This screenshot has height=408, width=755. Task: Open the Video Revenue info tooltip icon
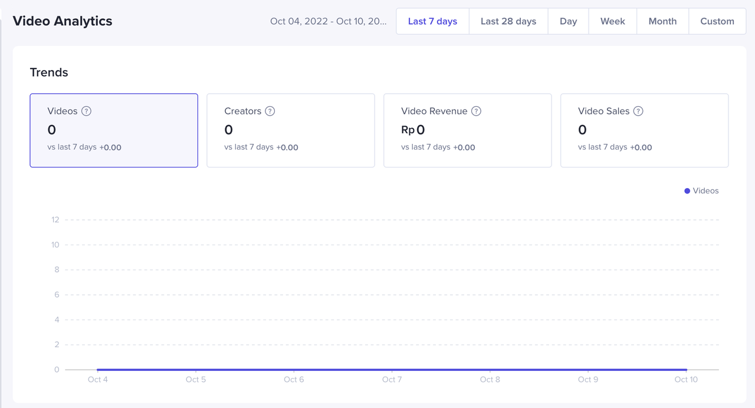point(476,111)
